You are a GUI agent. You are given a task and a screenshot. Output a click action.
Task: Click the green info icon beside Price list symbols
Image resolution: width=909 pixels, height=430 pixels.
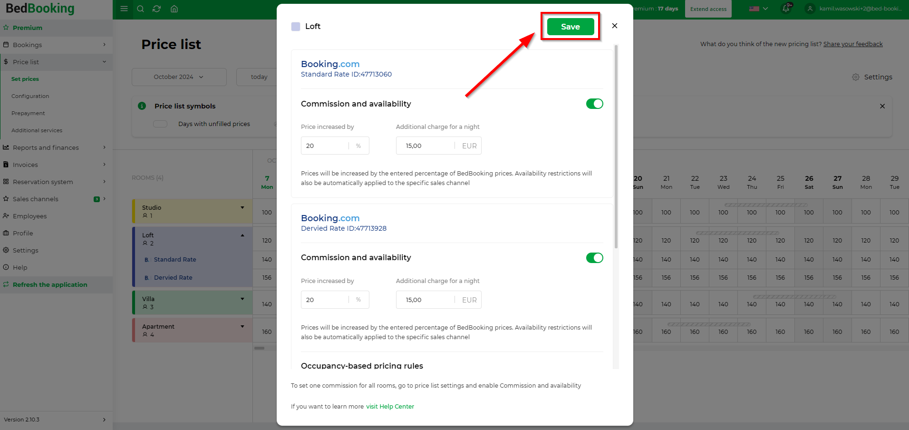(142, 106)
